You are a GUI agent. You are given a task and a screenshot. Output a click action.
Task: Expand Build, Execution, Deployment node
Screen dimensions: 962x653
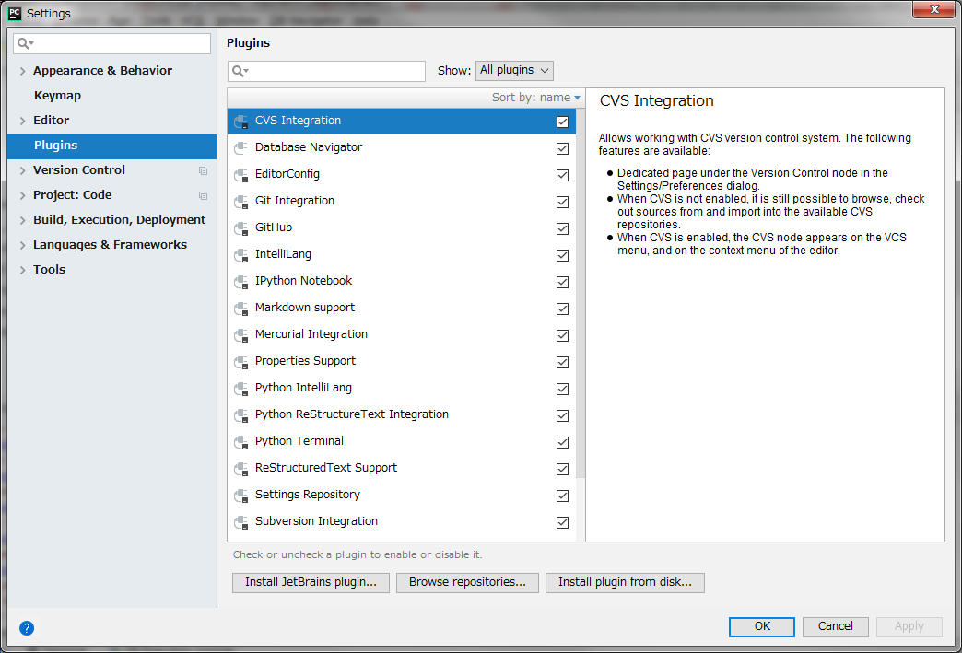click(x=23, y=220)
